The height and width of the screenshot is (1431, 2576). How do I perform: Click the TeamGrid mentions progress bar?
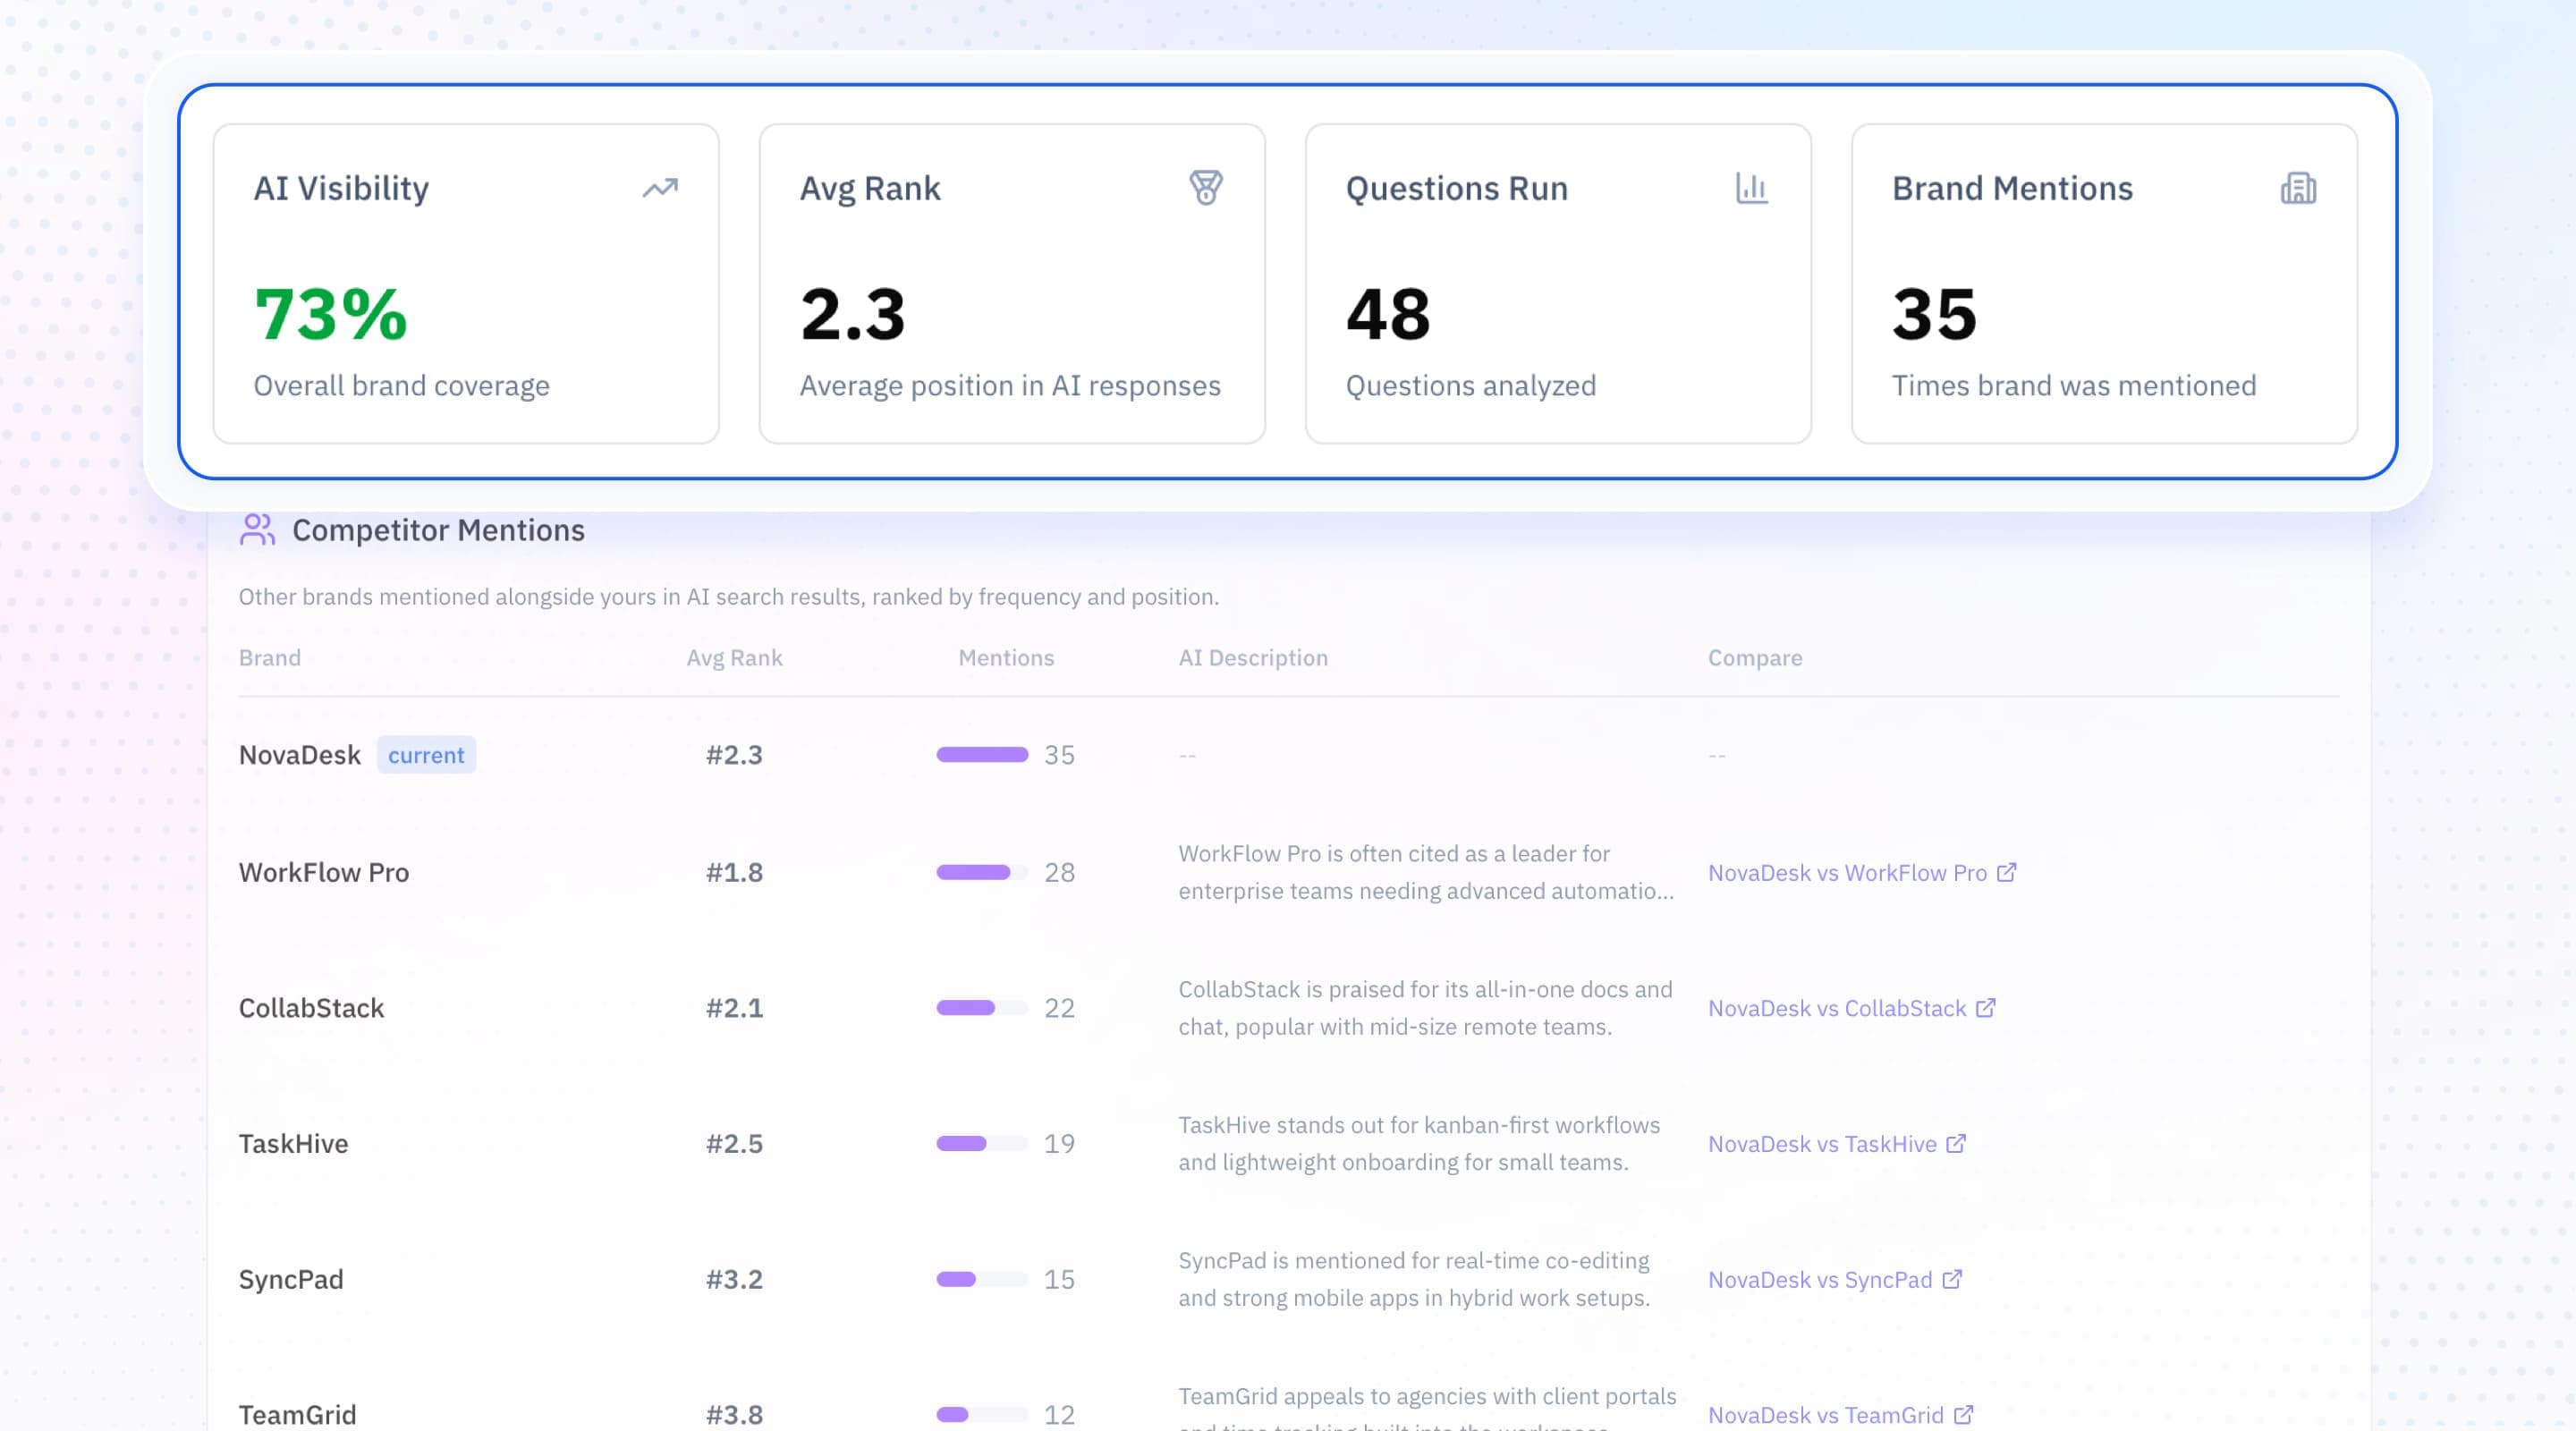pos(982,1414)
